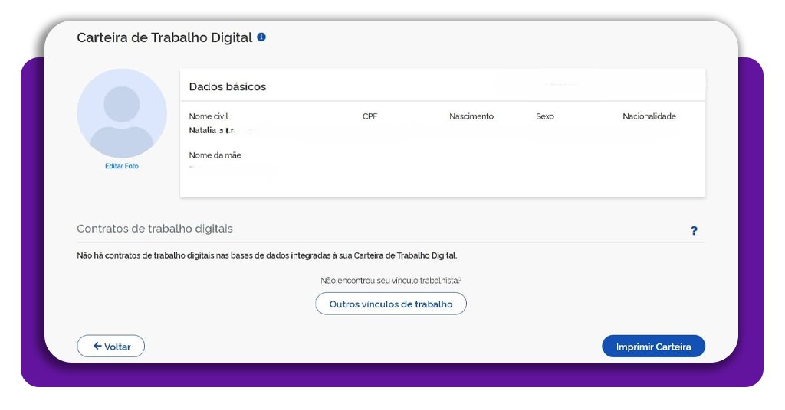
Task: Click the Dados básicos heading
Action: 227,86
